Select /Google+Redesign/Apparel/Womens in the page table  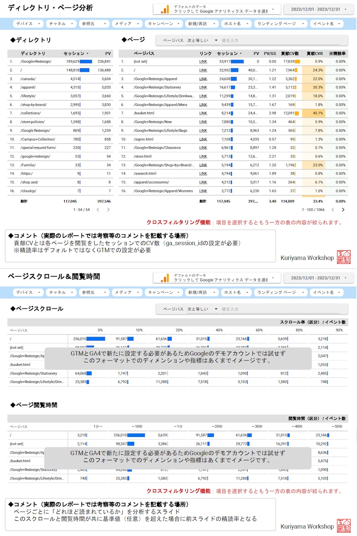(x=233, y=191)
